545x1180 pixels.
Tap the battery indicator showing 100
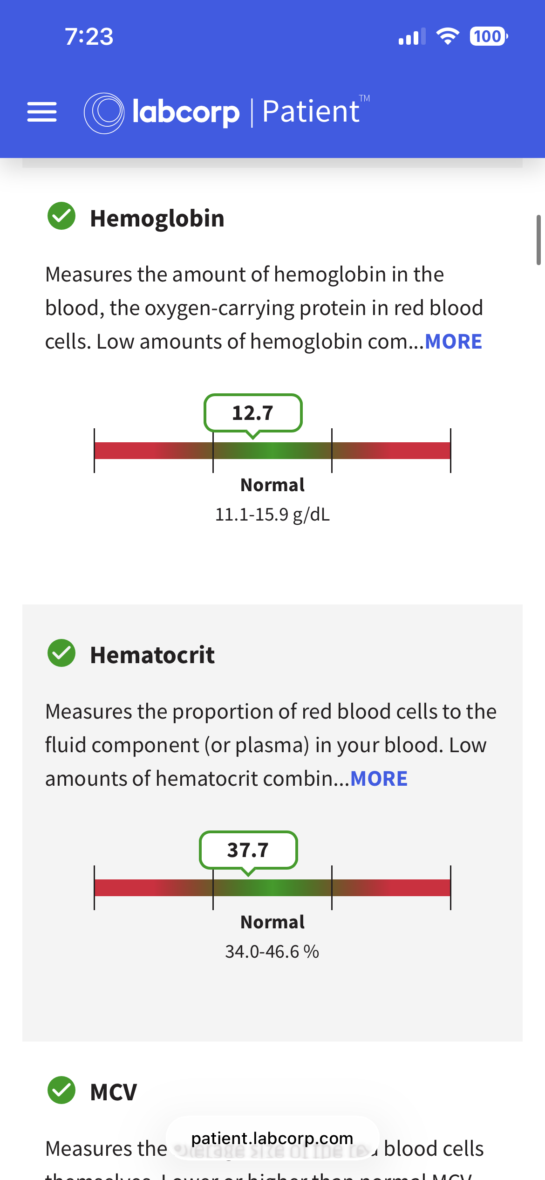[489, 36]
